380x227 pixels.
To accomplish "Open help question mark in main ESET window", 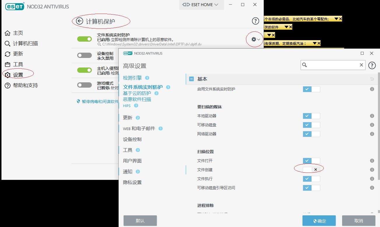I will click(x=255, y=21).
